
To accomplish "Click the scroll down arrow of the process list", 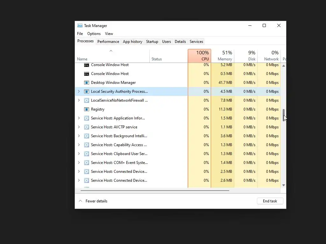I will (x=284, y=185).
